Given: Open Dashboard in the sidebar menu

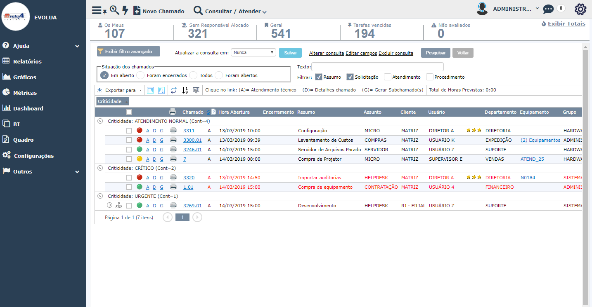Looking at the screenshot, I should (x=28, y=108).
